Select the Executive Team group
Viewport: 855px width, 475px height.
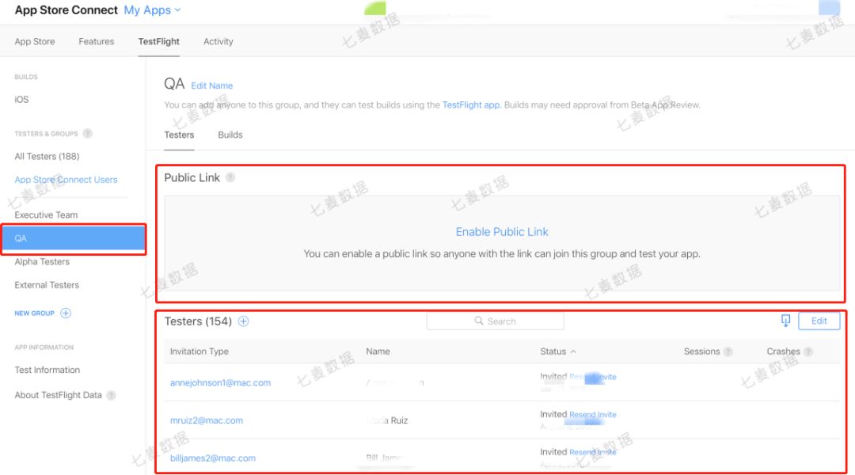point(47,215)
